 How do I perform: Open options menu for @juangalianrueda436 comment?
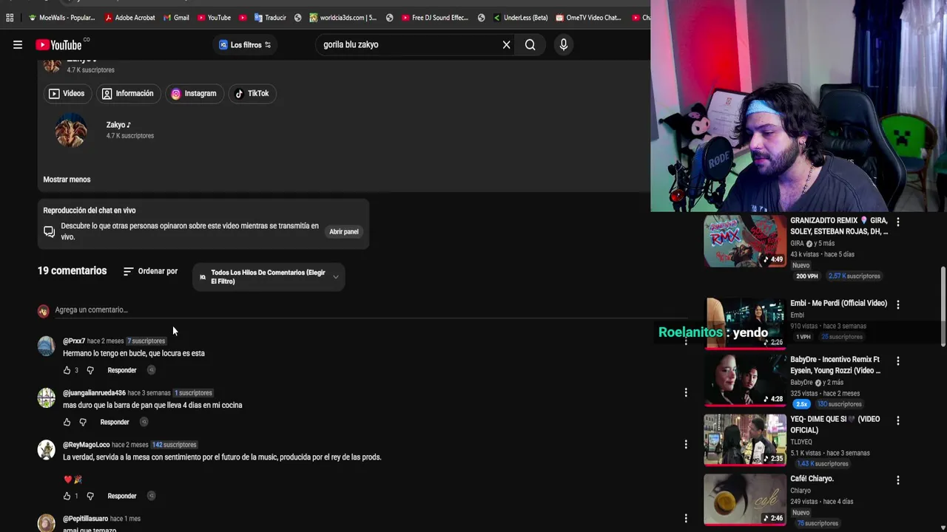[x=686, y=392]
